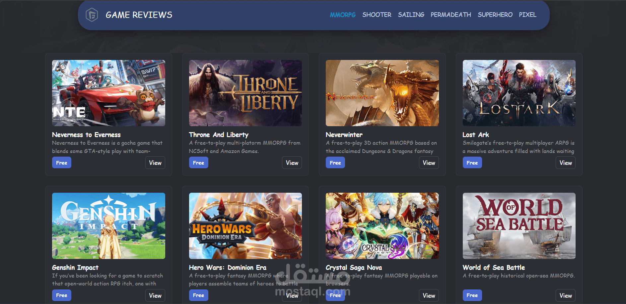Select the Neverwinter dragon cover image
The width and height of the screenshot is (626, 304).
click(382, 93)
